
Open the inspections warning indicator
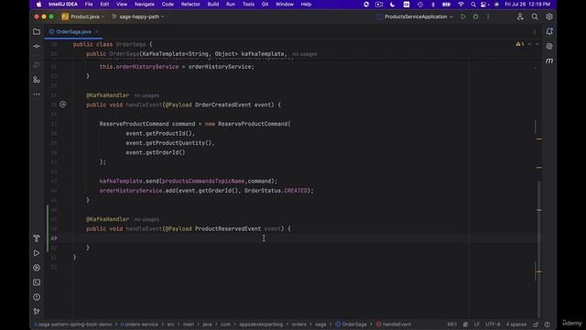[520, 44]
